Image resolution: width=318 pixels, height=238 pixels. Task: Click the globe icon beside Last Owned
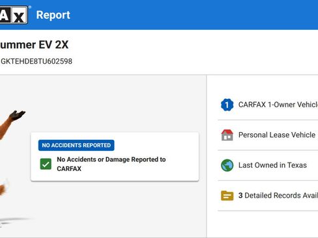(227, 165)
